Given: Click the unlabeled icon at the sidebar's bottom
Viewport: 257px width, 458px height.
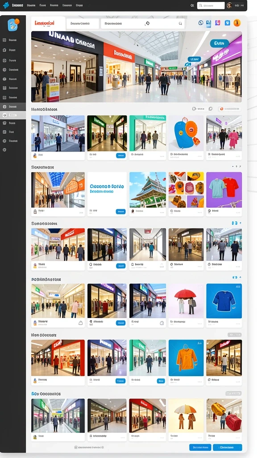Looking at the screenshot, I should point(4,149).
